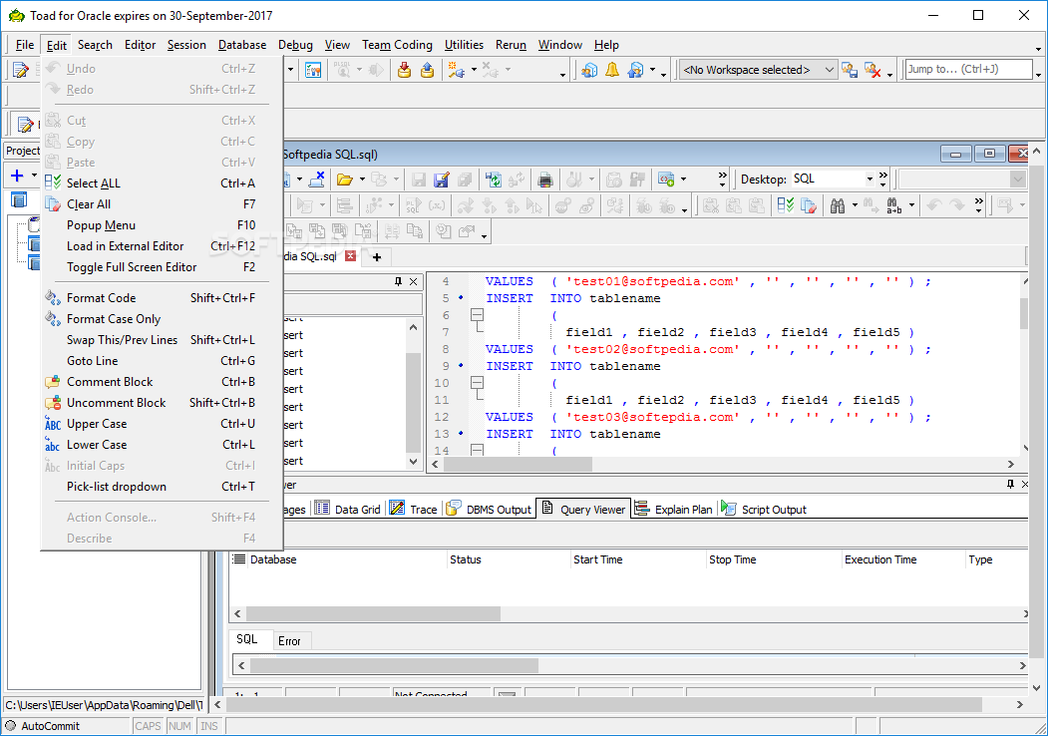Click the checklist icon in editor toolbar
Image resolution: width=1048 pixels, height=736 pixels.
[786, 205]
